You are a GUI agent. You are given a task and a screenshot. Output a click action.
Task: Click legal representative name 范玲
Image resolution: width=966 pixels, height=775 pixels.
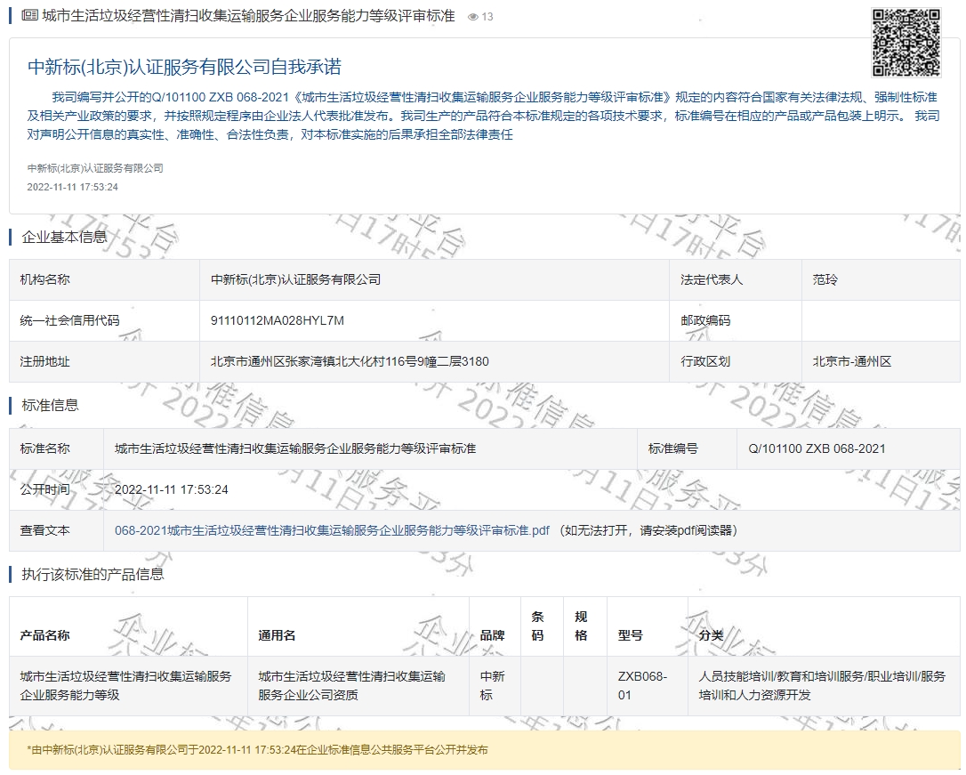coord(825,279)
